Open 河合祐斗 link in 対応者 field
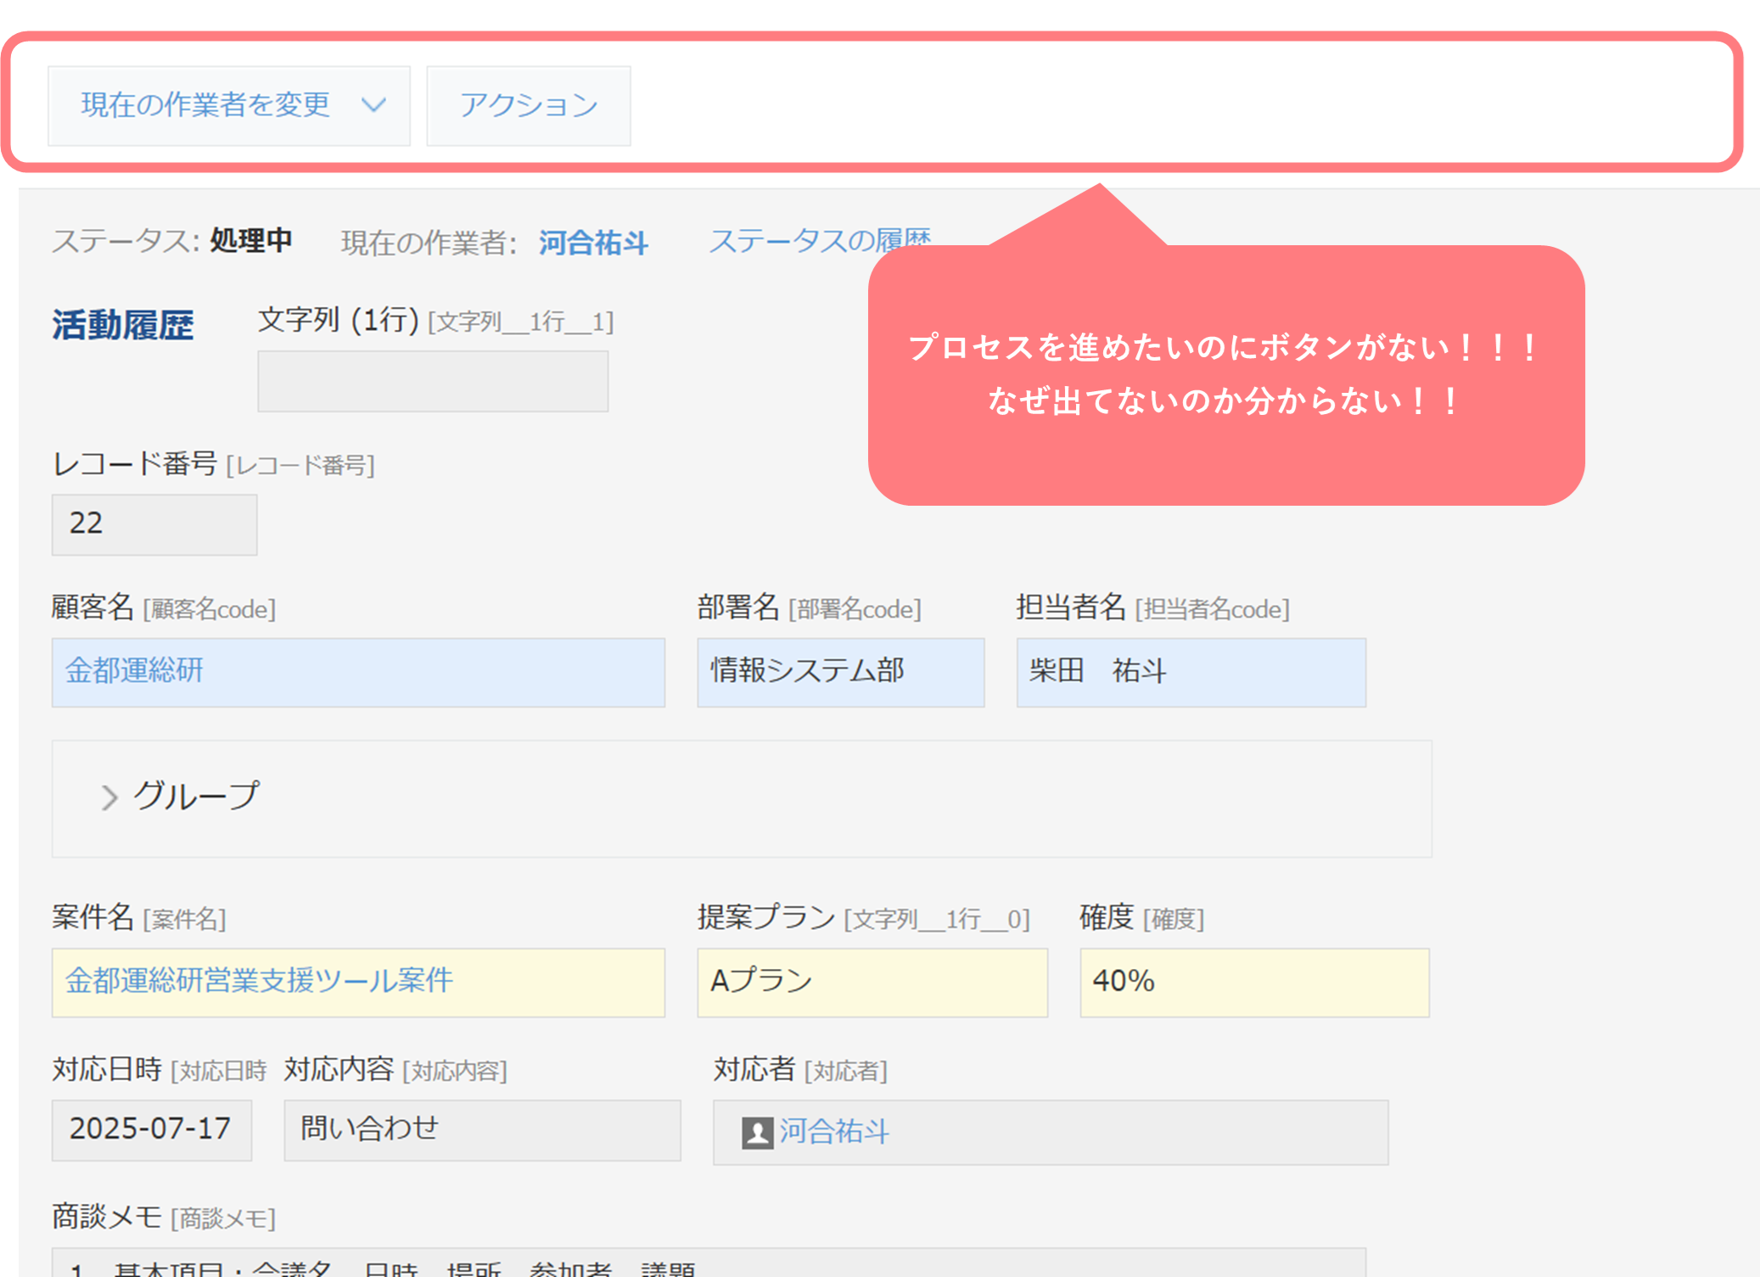The height and width of the screenshot is (1277, 1760). [x=833, y=1131]
